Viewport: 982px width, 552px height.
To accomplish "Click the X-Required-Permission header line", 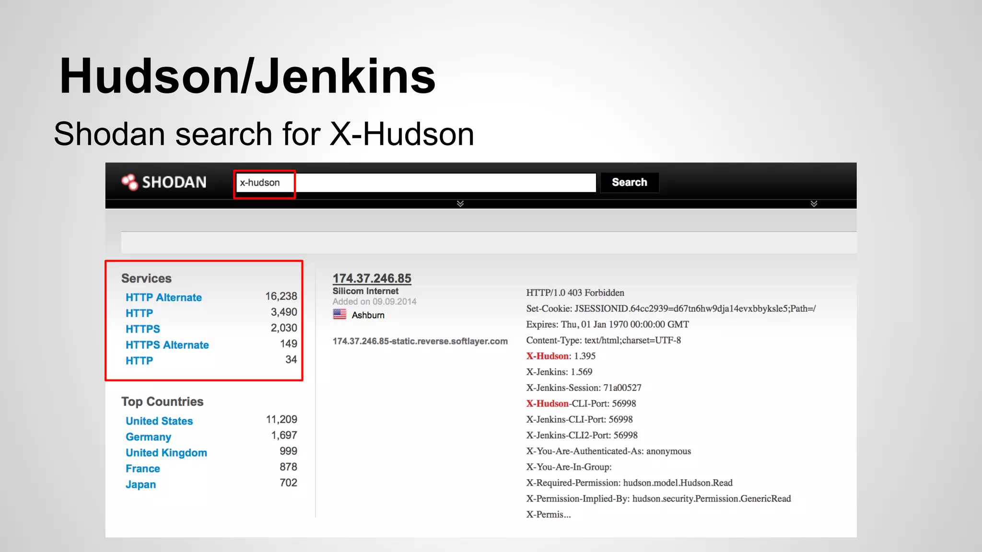I will click(629, 482).
